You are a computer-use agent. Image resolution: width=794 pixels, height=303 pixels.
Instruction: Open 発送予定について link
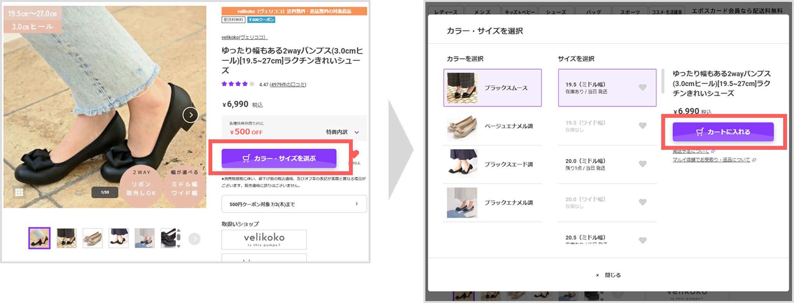pyautogui.click(x=691, y=151)
